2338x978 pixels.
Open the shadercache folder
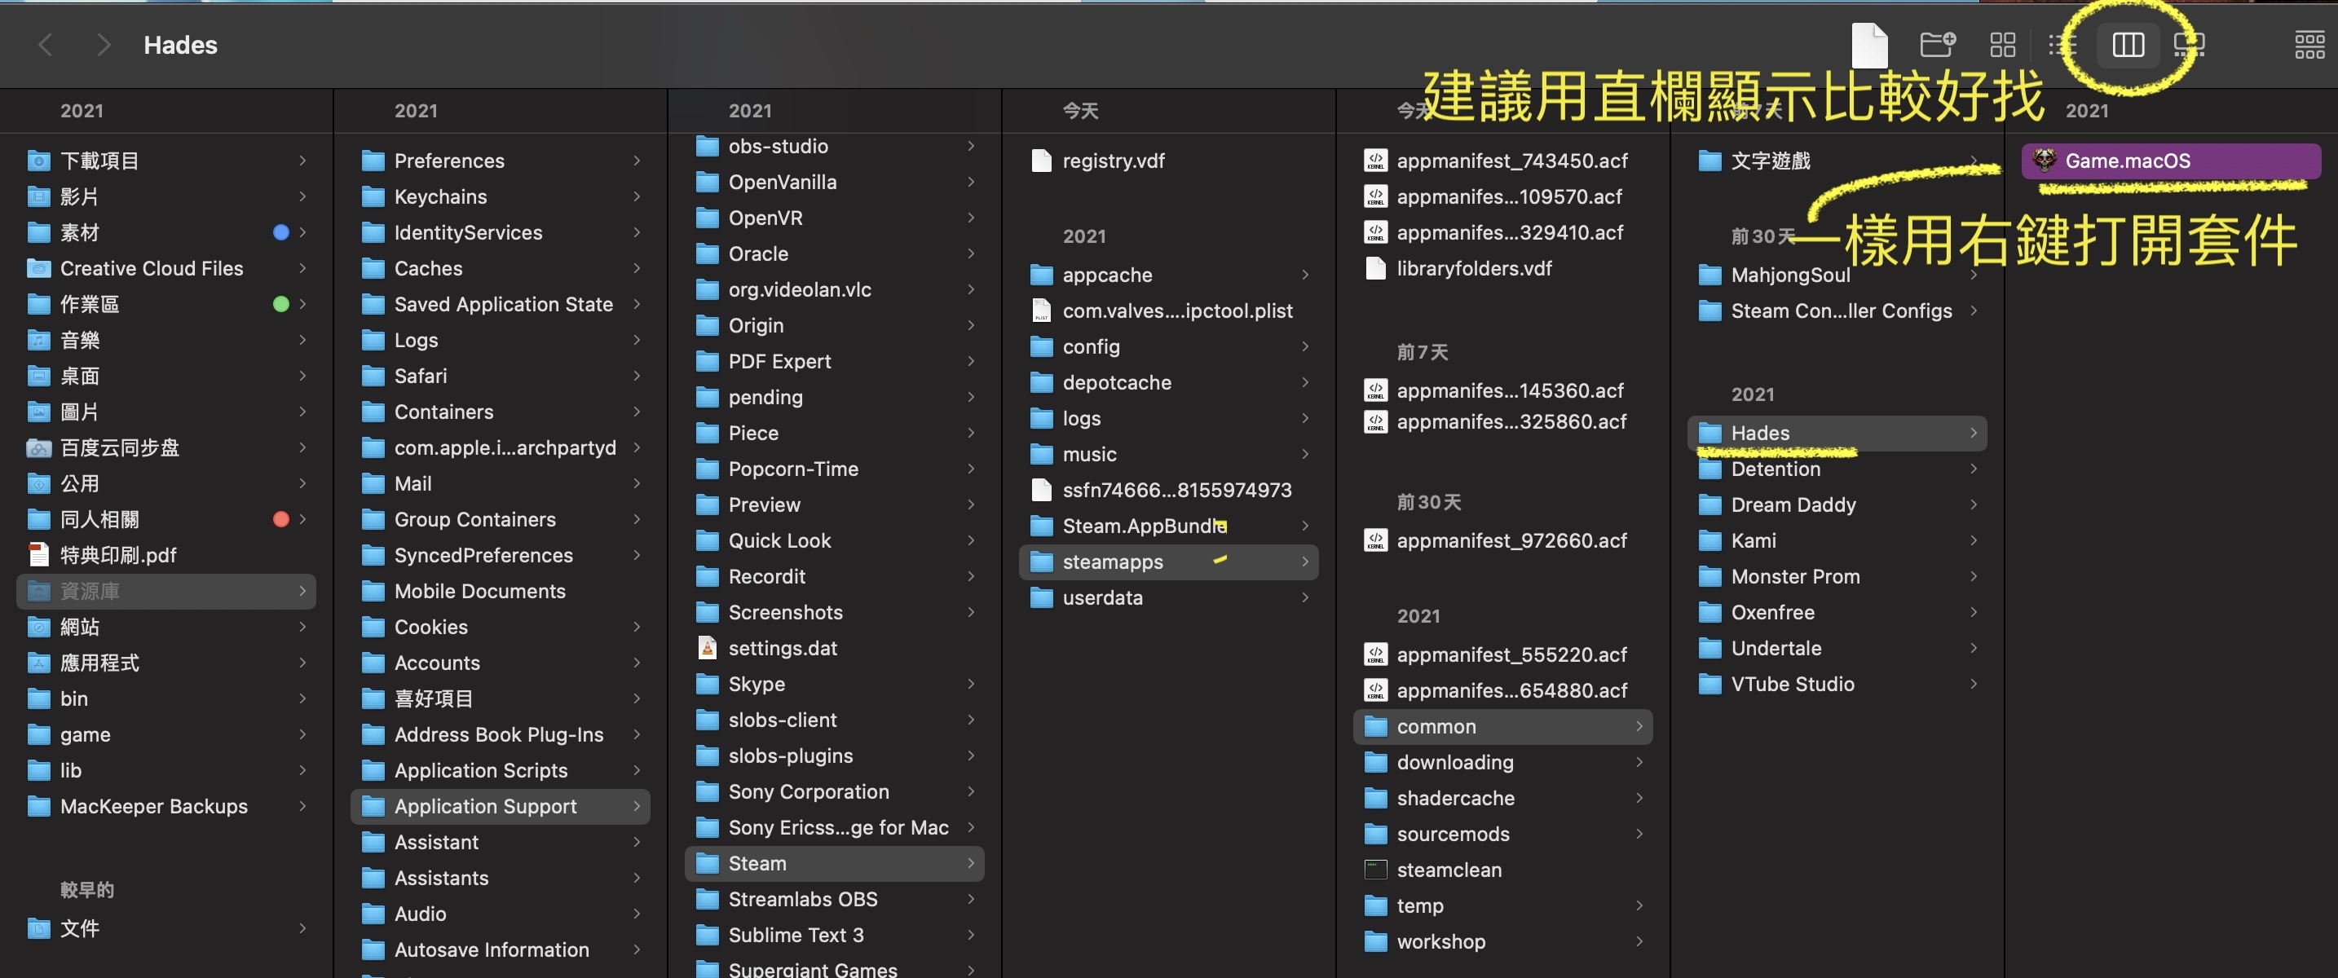(1503, 799)
